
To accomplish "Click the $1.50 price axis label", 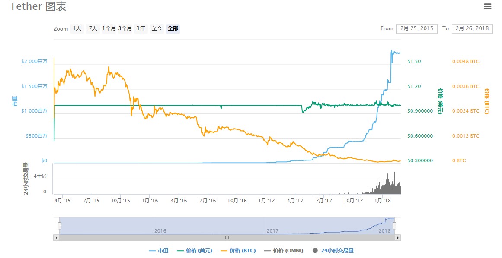I will (414, 61).
